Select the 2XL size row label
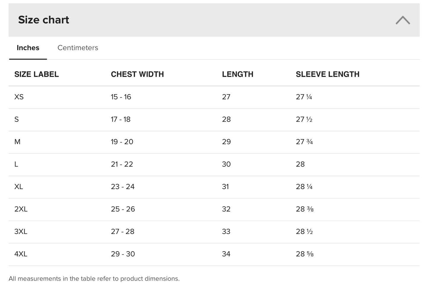The height and width of the screenshot is (296, 428). 21,209
